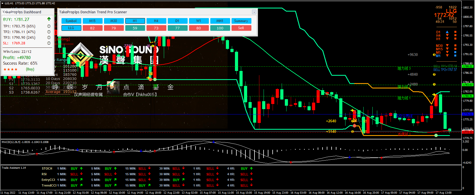Click the TP1 clock icon in Dashboard

coord(49,26)
